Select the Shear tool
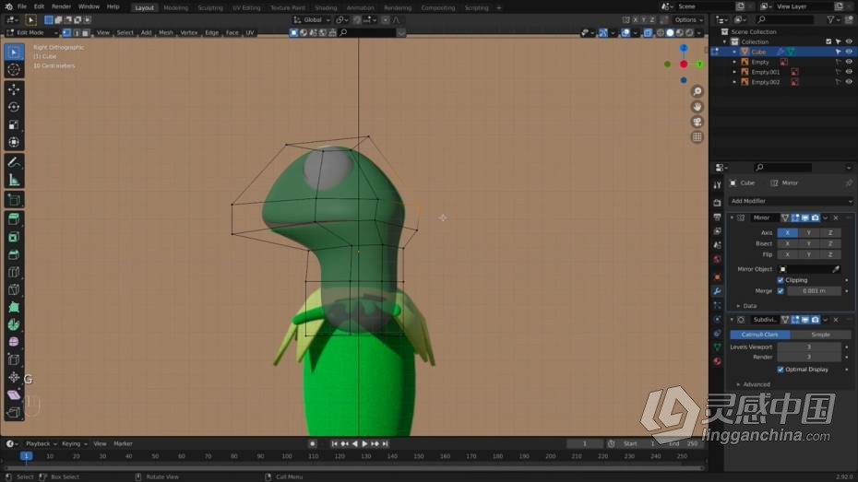The image size is (858, 482). click(x=14, y=394)
